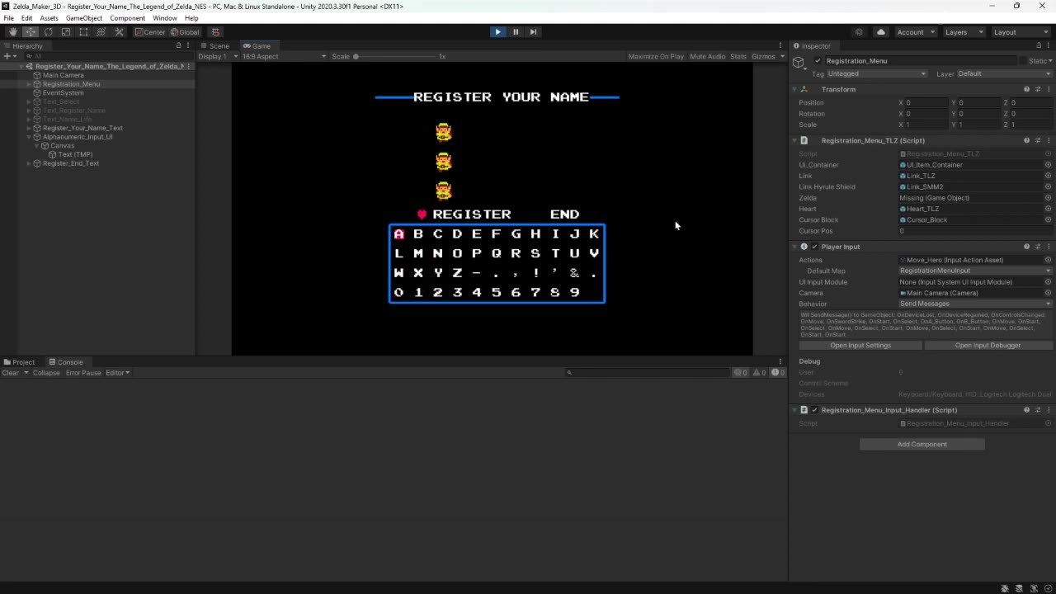The height and width of the screenshot is (594, 1056).
Task: Open Player Input component help icon
Action: click(x=1026, y=247)
